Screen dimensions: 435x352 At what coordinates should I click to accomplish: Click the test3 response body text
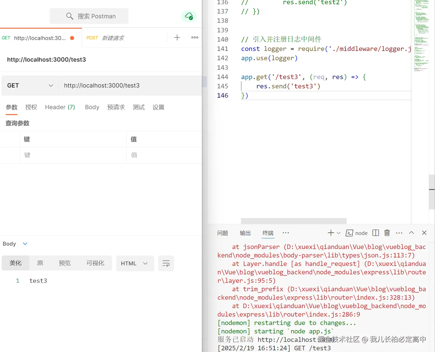(38, 281)
